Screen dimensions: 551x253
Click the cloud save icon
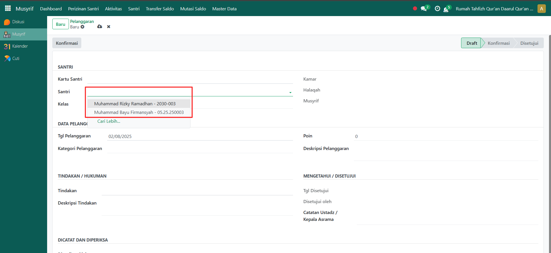[100, 27]
